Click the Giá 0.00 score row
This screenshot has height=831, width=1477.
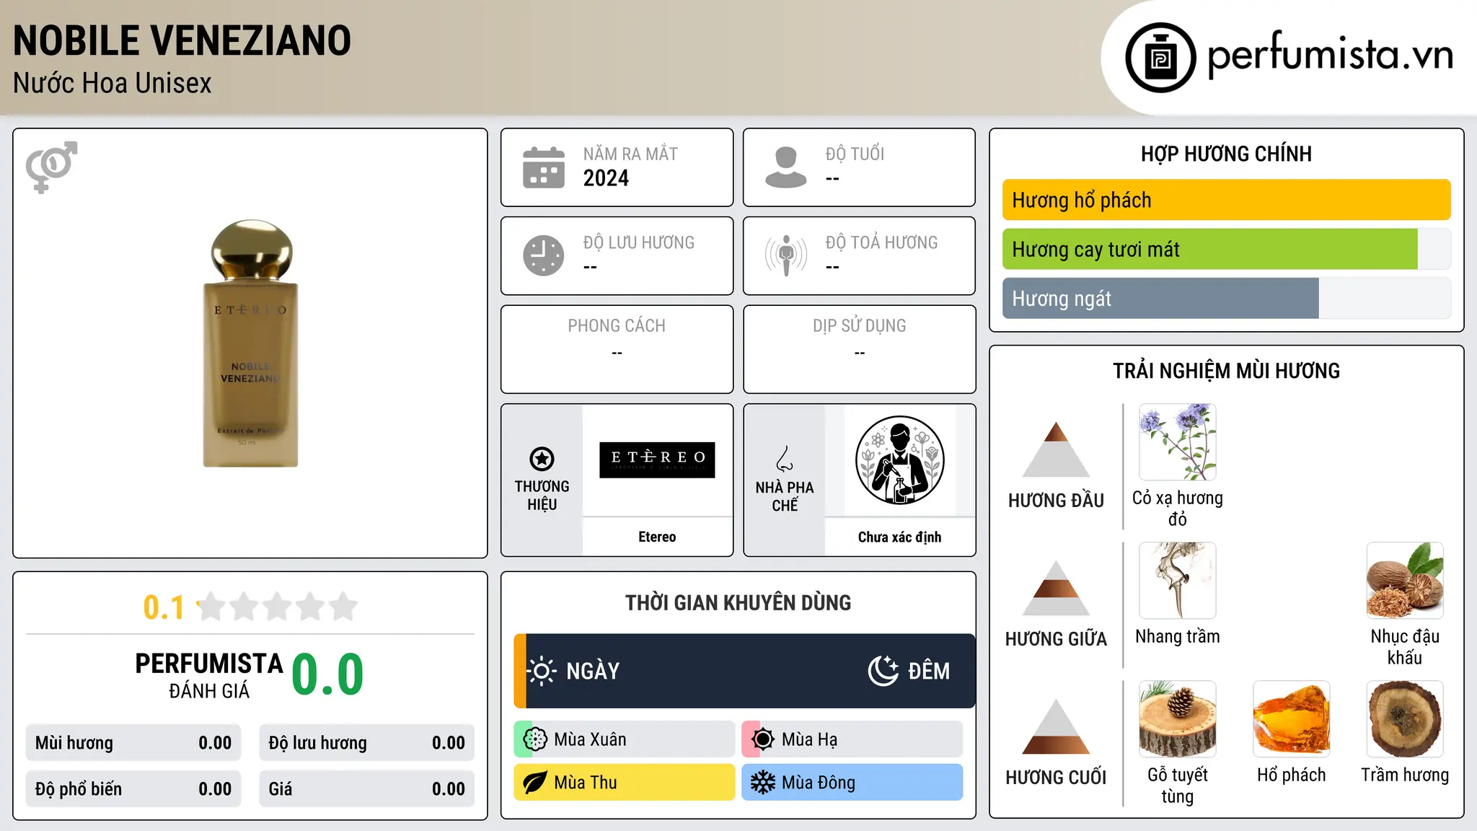coord(366,789)
